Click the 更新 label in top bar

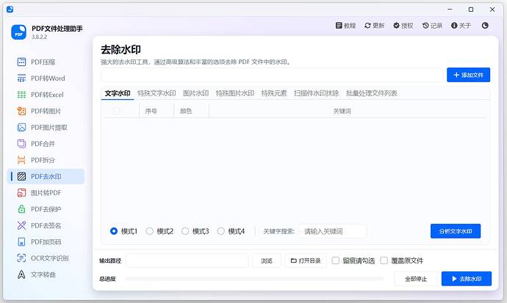pos(378,26)
